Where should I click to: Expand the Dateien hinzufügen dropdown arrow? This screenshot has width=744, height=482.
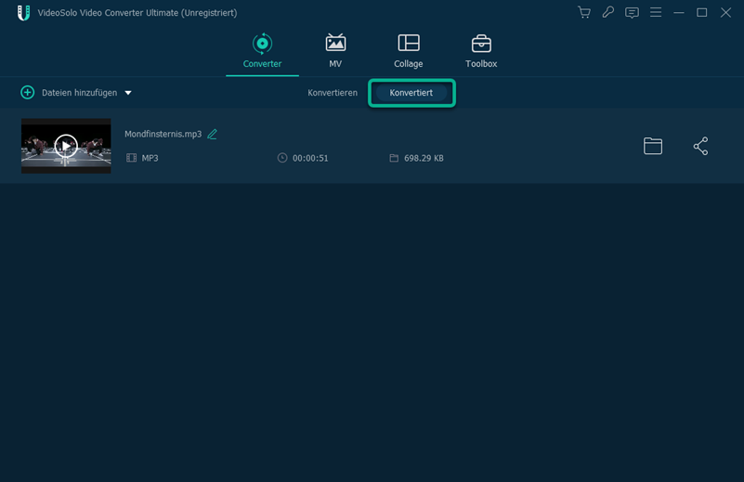coord(128,93)
